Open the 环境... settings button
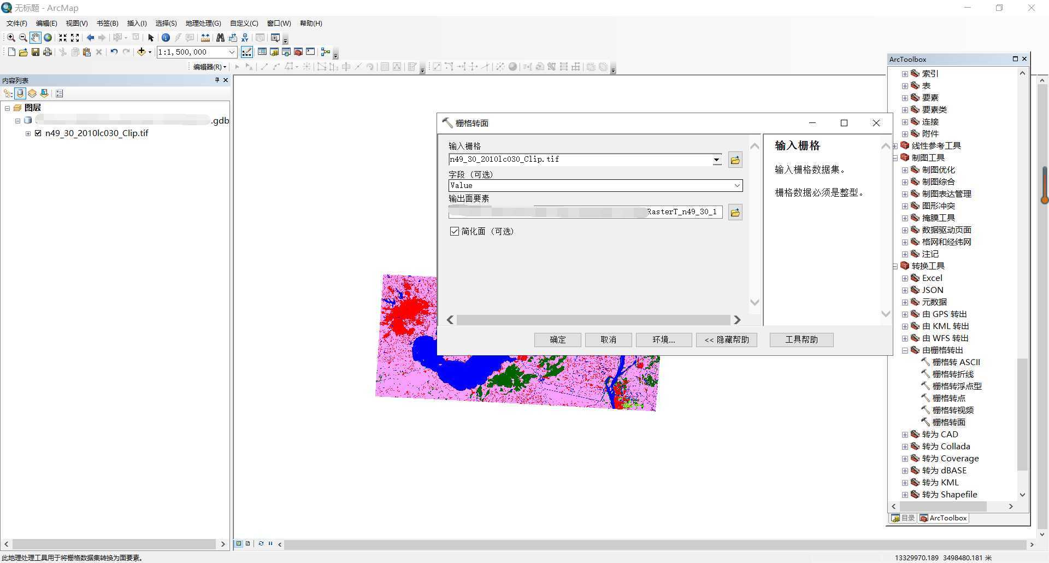1049x563 pixels. pyautogui.click(x=664, y=339)
